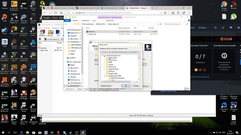Select setup.exe in the Explorer file list
The image size is (241, 135).
[x=122, y=31]
